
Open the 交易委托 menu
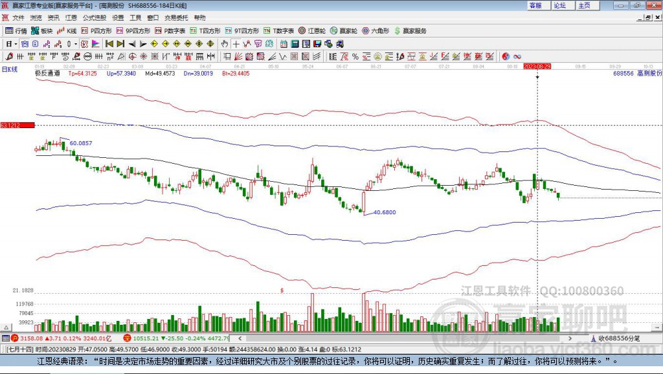pyautogui.click(x=176, y=17)
